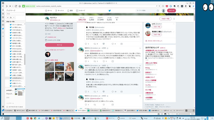Select the フォロー tab 1,652
Screen dimensions: 214x120
[x=91, y=19]
